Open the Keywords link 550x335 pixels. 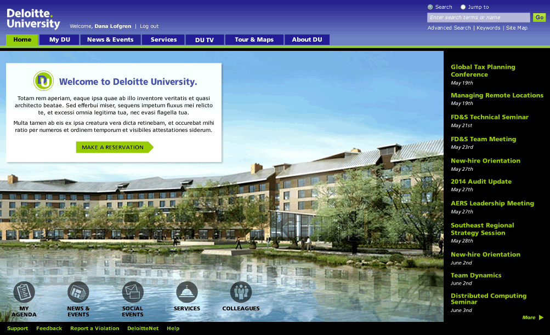(488, 28)
